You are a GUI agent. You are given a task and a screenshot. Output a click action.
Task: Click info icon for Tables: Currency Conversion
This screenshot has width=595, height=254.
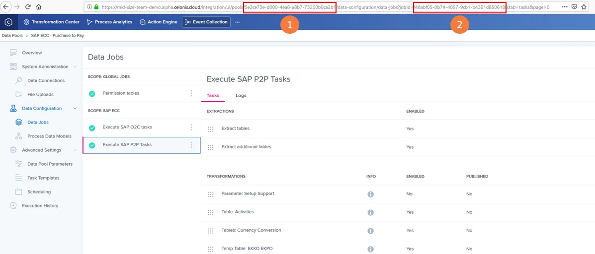click(x=370, y=231)
